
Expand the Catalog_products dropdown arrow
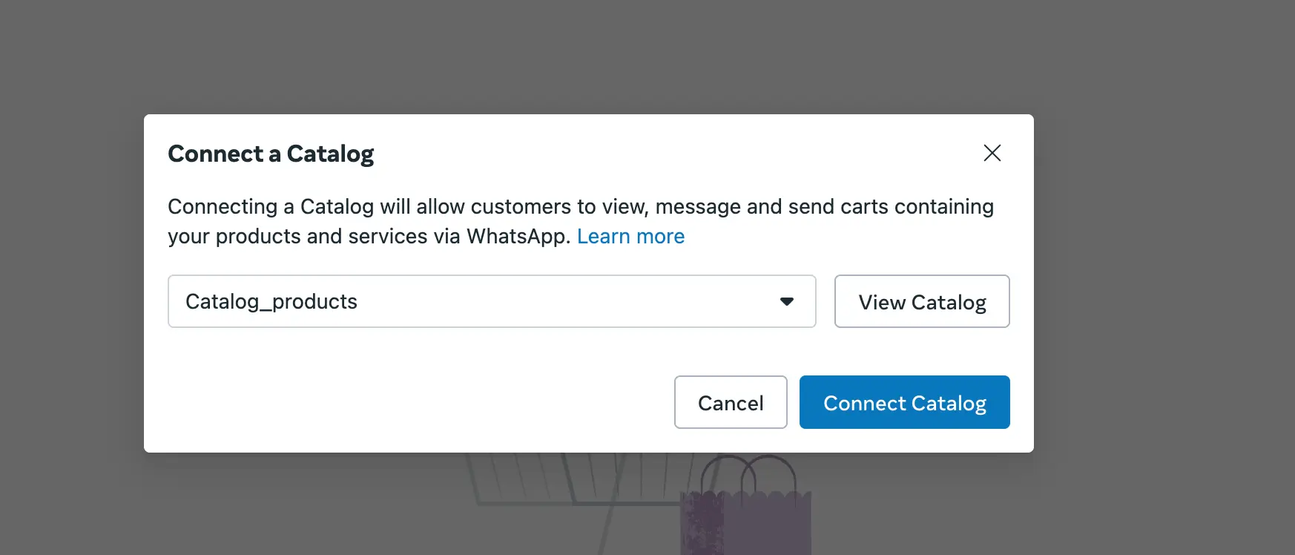click(x=787, y=301)
